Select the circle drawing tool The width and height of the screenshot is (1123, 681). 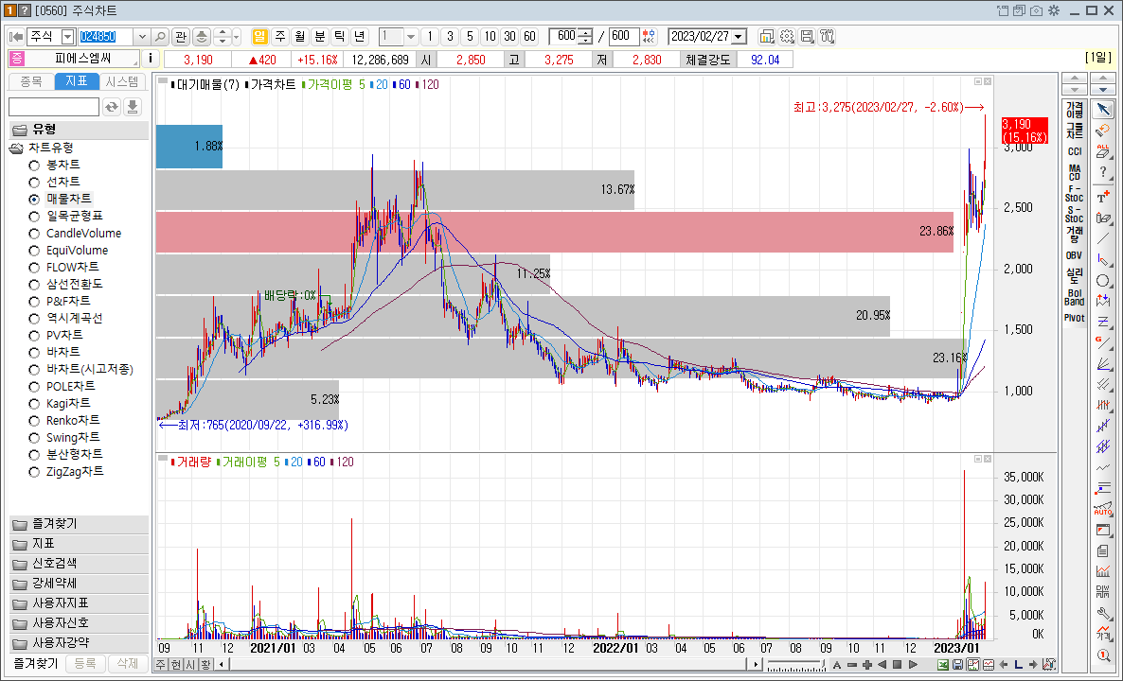coord(1103,280)
